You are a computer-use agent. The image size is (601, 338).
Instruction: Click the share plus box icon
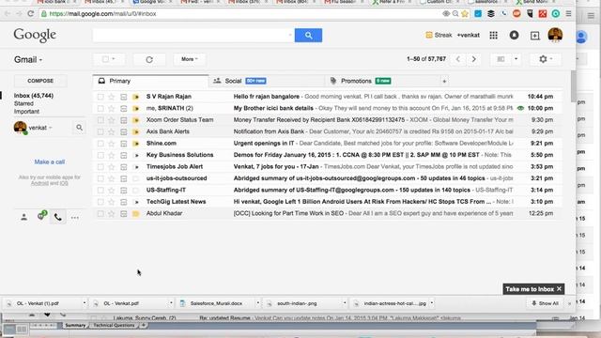pos(534,36)
